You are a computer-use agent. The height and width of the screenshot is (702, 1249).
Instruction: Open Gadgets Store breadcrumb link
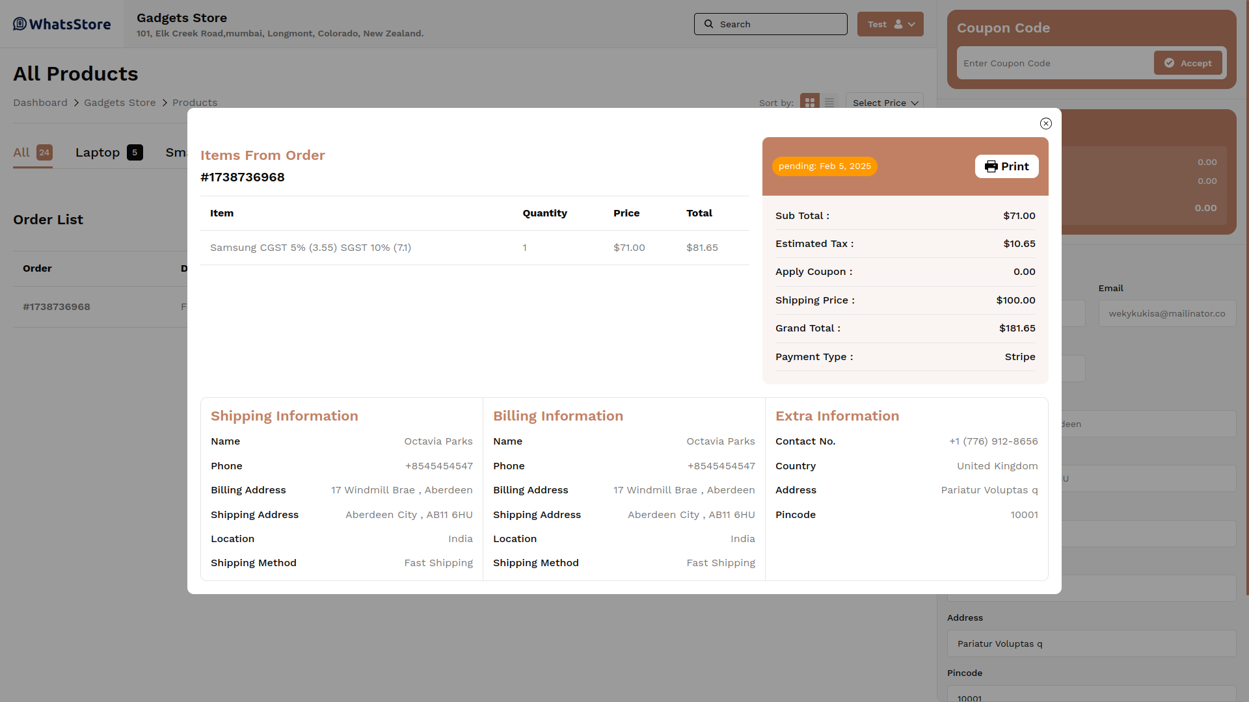pos(120,103)
